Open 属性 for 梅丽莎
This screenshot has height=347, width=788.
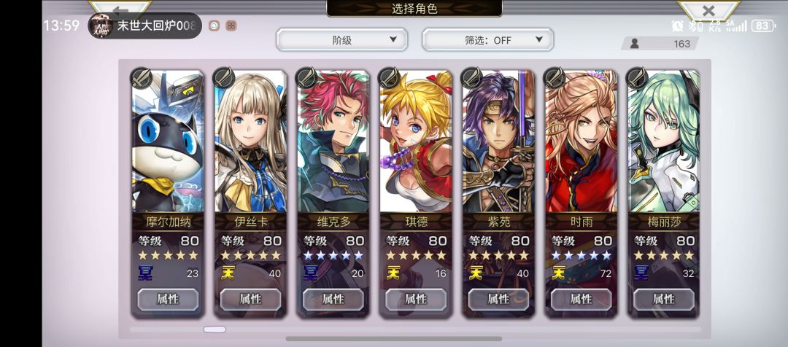click(663, 300)
